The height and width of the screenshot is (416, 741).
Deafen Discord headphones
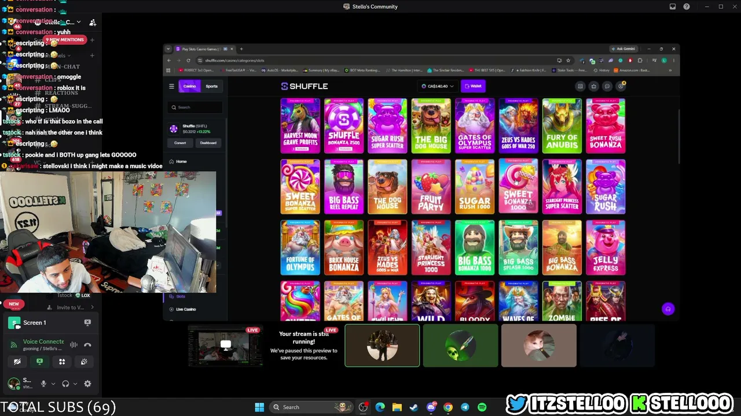point(65,384)
